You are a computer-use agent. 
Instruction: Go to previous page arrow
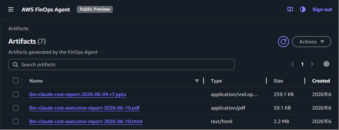(293, 64)
